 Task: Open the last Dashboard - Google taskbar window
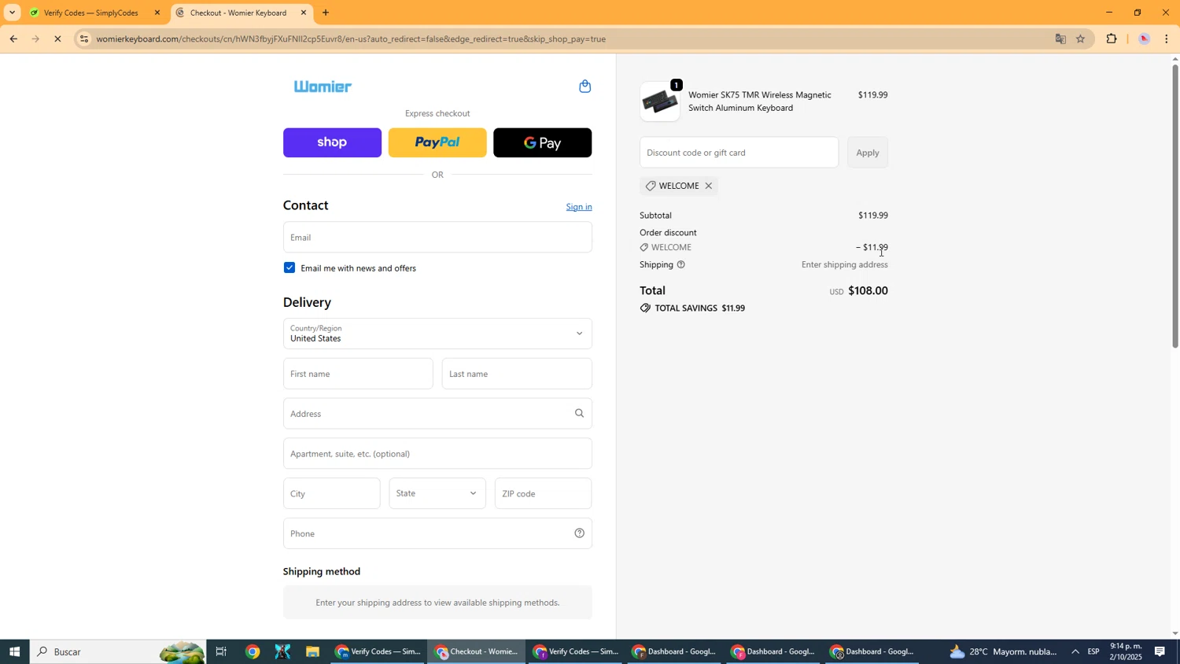point(872,652)
